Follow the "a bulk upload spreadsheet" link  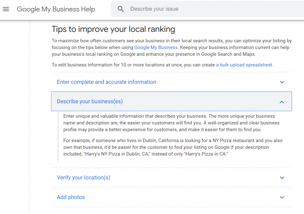(244, 65)
